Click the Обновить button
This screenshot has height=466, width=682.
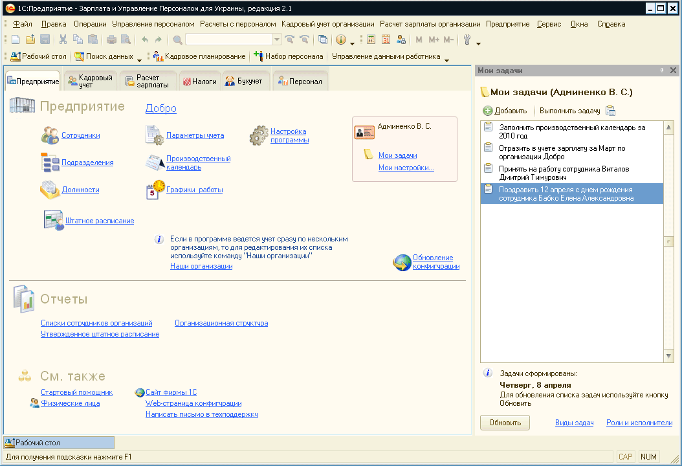coord(505,423)
